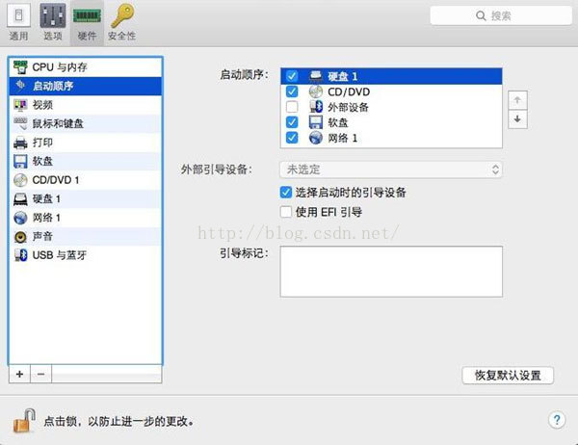578x445 pixels.
Task: Uncheck CD/DVD in the boot order
Action: click(292, 92)
